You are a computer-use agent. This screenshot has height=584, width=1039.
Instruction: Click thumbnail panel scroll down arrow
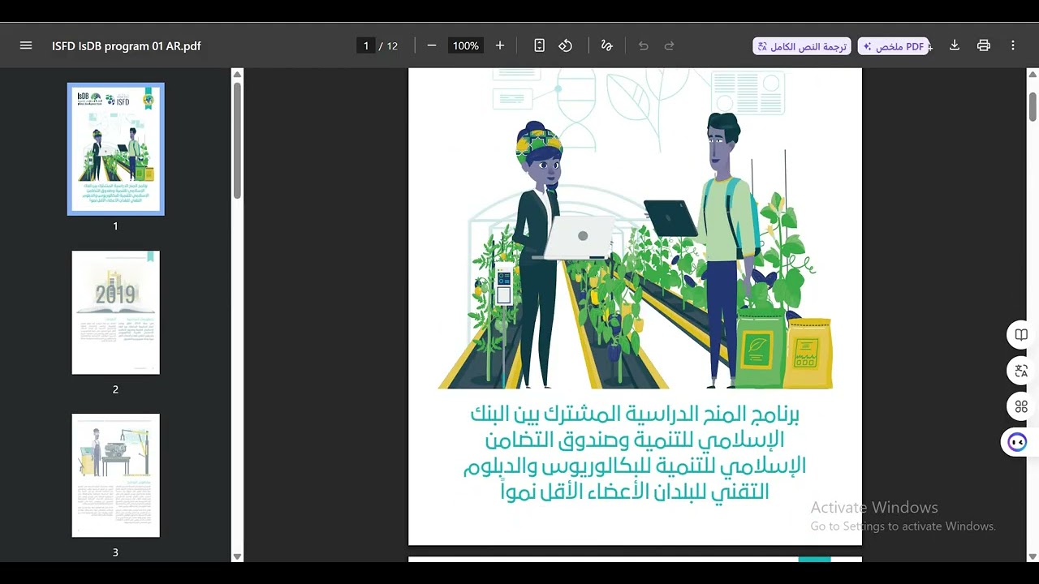tap(237, 556)
